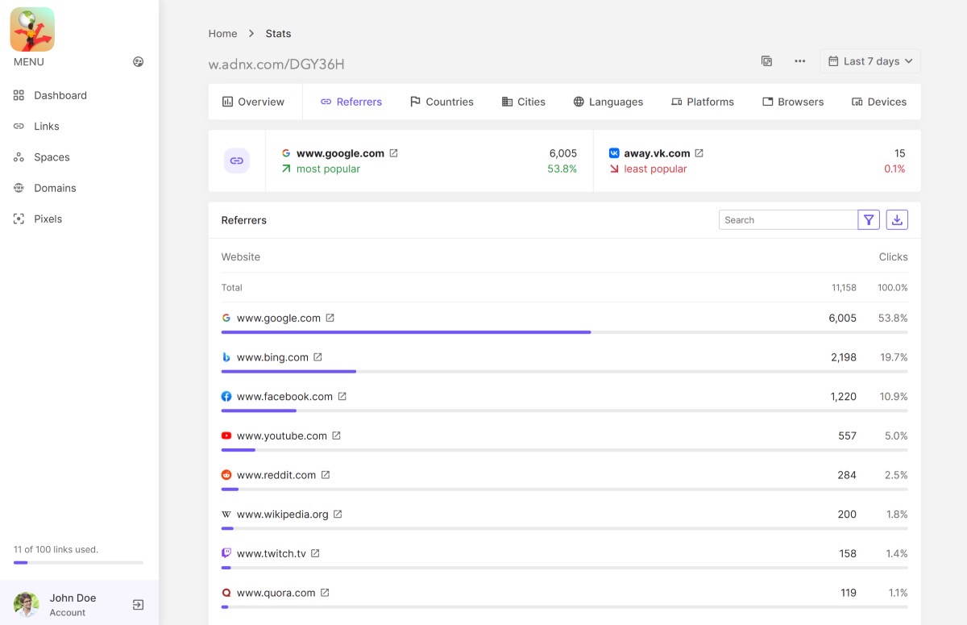Open external link icon in www.reddit.com row
The height and width of the screenshot is (625, 967).
325,475
